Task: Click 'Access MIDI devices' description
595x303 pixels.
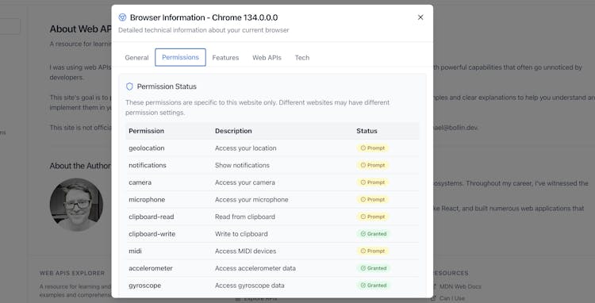Action: pos(245,251)
